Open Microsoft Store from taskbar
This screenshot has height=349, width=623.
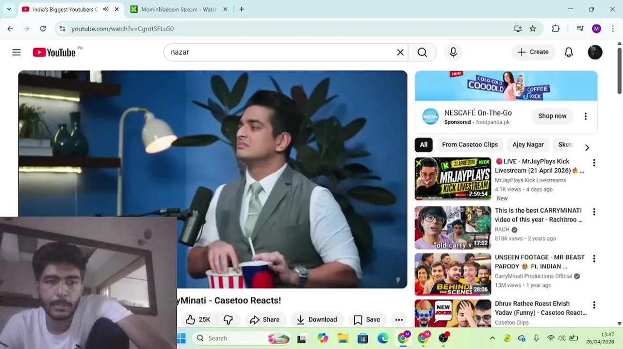point(362,338)
